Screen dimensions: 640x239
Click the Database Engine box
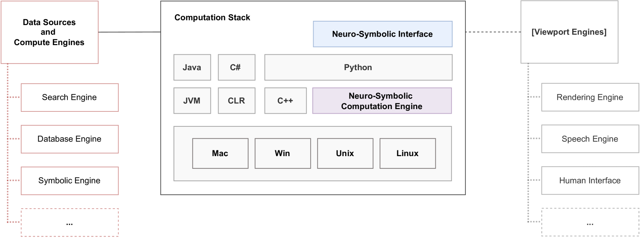[x=69, y=139]
